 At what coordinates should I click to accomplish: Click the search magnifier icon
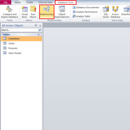click(x=40, y=30)
